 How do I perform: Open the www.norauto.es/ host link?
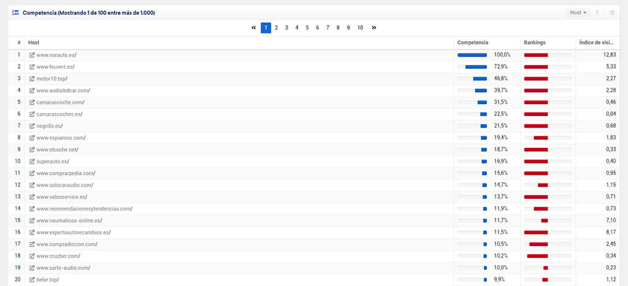(56, 55)
